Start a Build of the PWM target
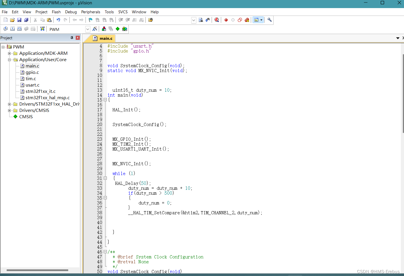Image resolution: width=404 pixels, height=276 pixels. point(12,29)
